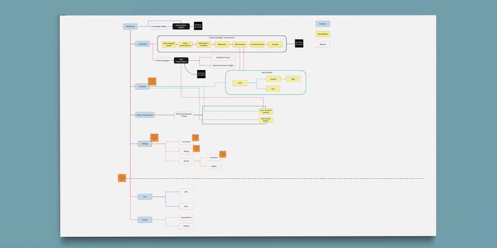Click the View & search contacts node
Screen dimensions: 497x248
click(266, 111)
